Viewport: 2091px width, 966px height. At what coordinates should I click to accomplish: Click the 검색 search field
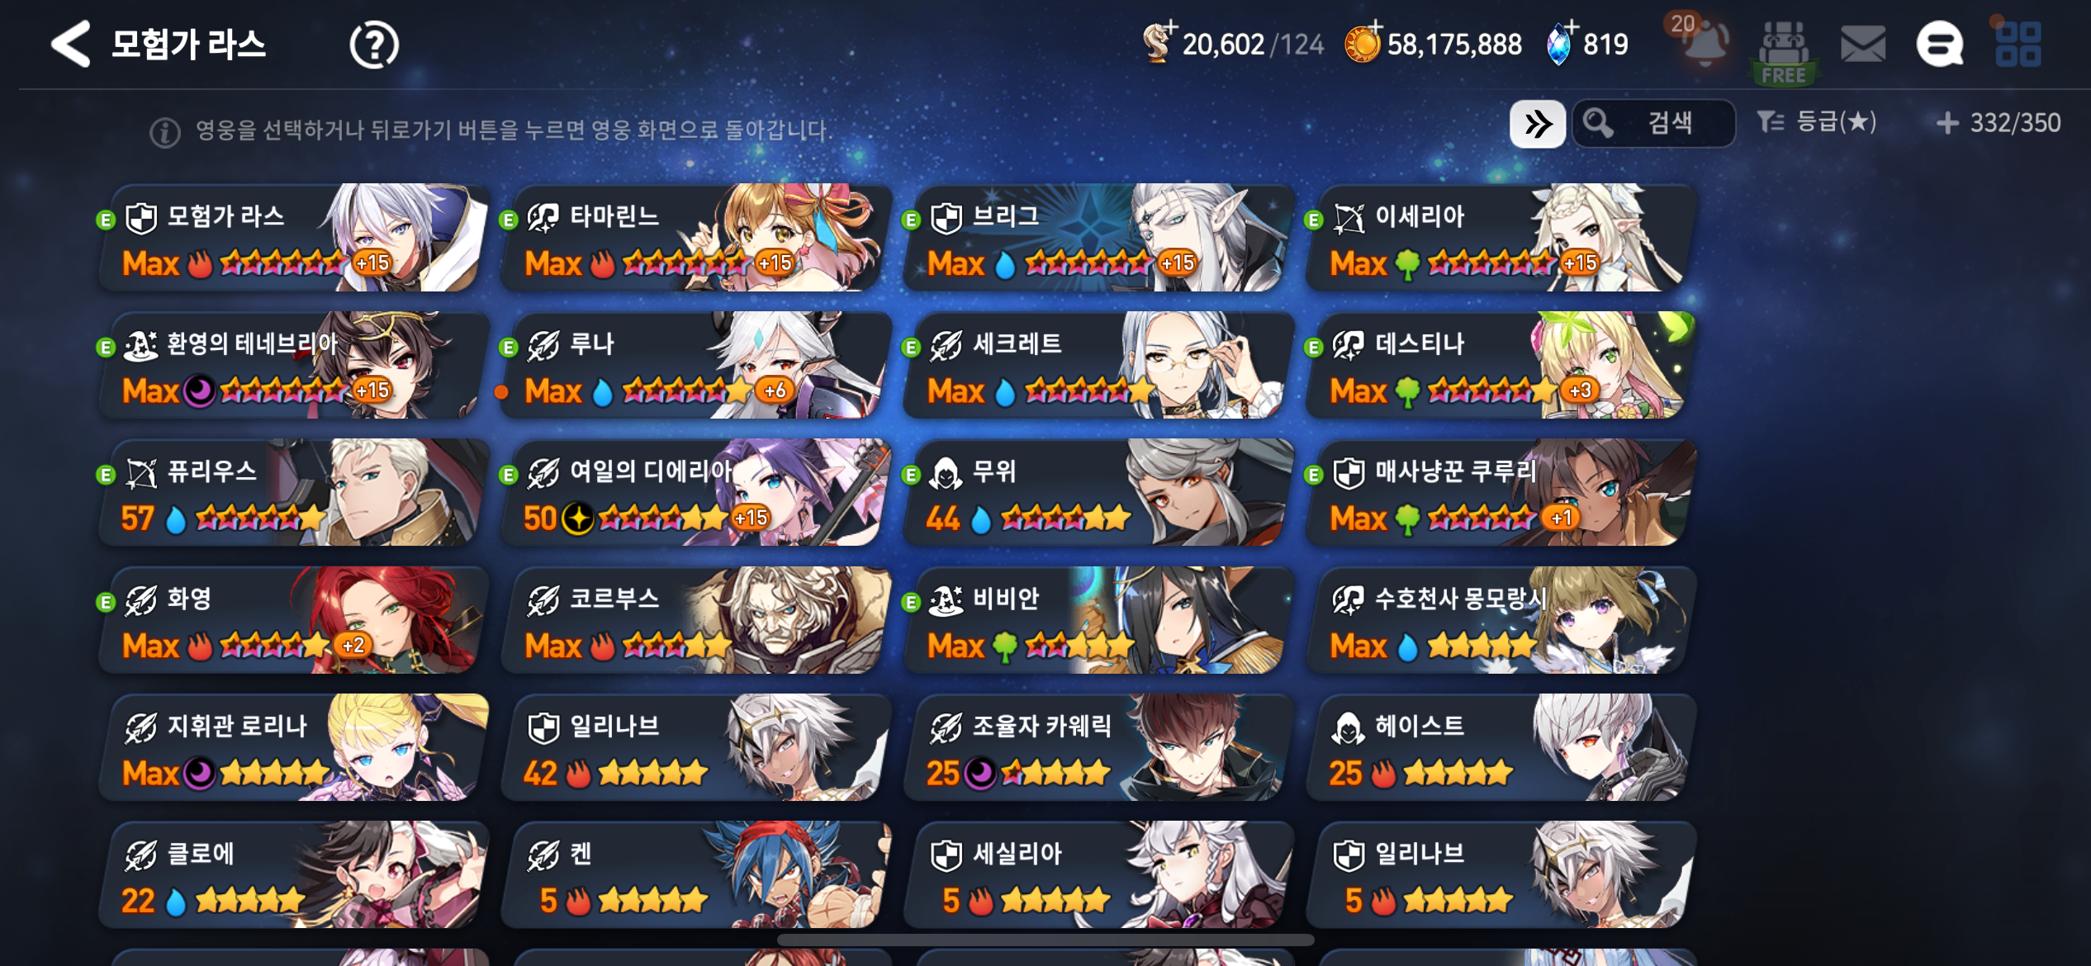1653,124
